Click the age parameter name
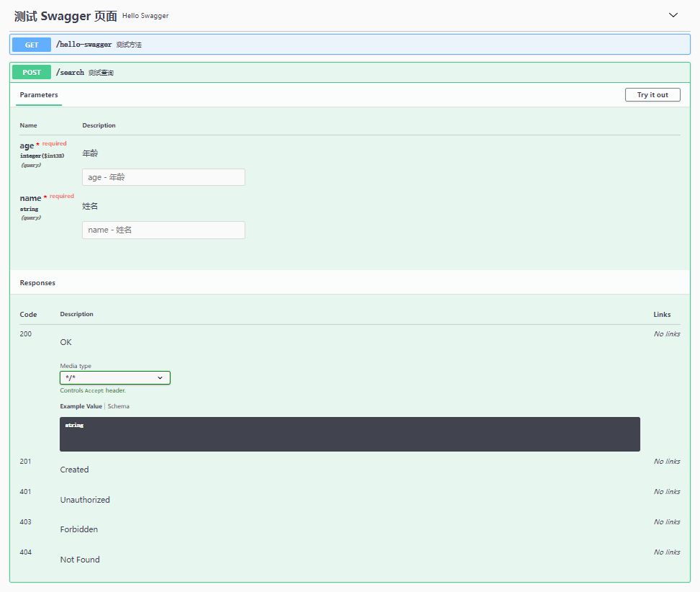This screenshot has height=592, width=700. click(27, 145)
